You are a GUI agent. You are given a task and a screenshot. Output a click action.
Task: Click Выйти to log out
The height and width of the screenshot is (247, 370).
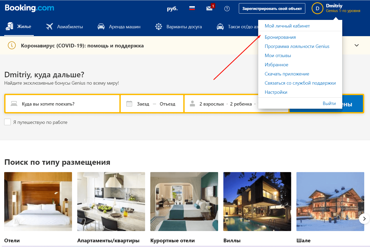[329, 103]
